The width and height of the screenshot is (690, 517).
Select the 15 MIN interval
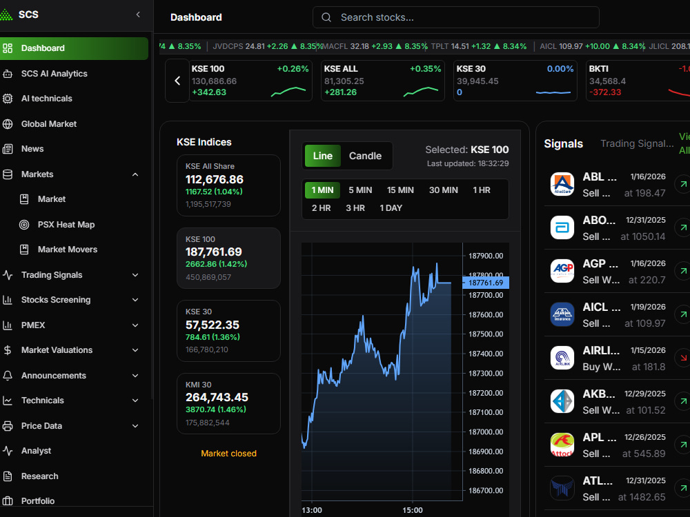point(400,190)
